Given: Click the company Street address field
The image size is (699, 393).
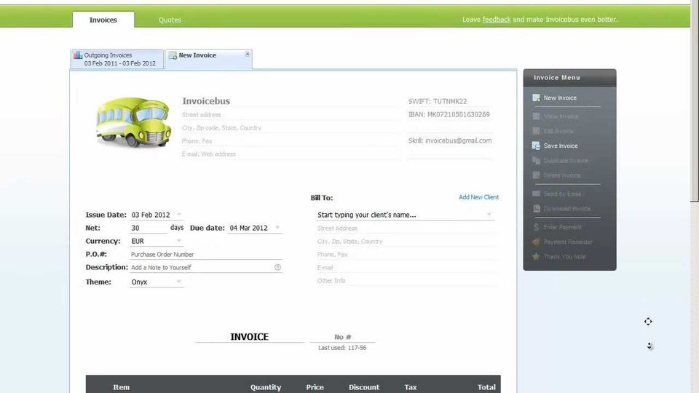Looking at the screenshot, I should (x=290, y=114).
